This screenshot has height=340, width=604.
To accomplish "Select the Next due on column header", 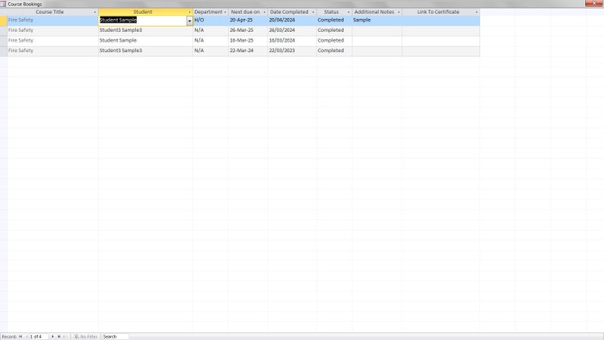I will pos(248,12).
